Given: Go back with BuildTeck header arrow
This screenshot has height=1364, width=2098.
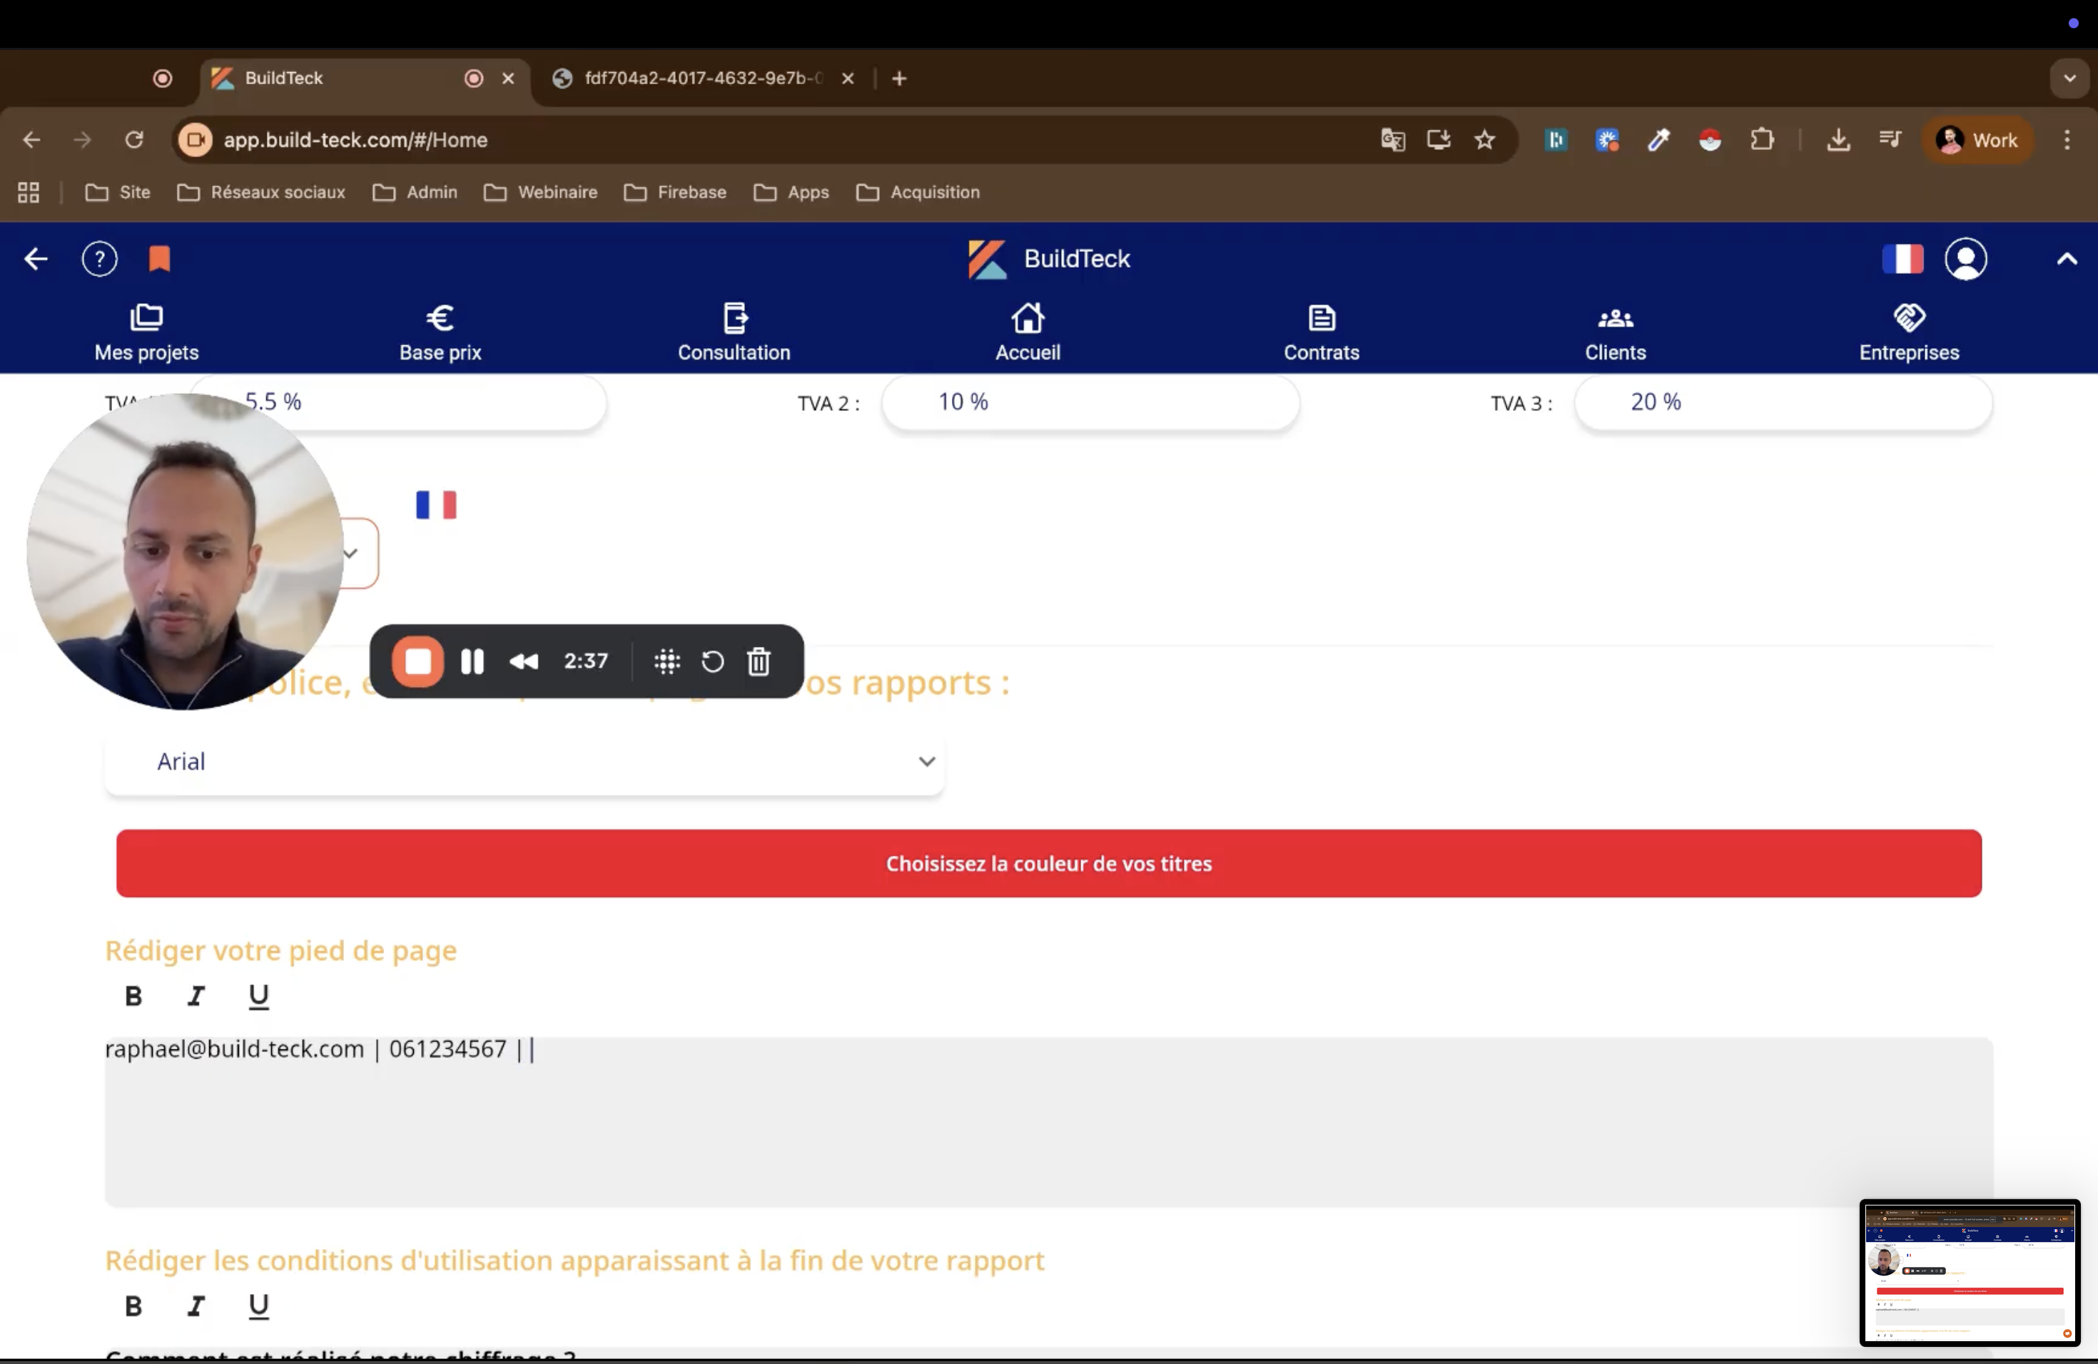Looking at the screenshot, I should tap(35, 259).
